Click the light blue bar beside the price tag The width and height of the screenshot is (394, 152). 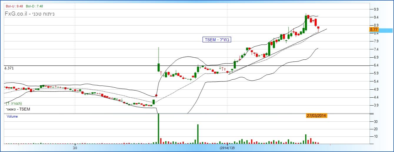click(385, 30)
